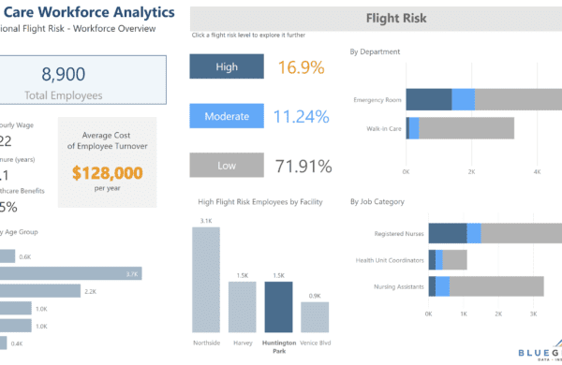Click the Venice Blvd facility bar
The image size is (562, 365).
[x=315, y=317]
